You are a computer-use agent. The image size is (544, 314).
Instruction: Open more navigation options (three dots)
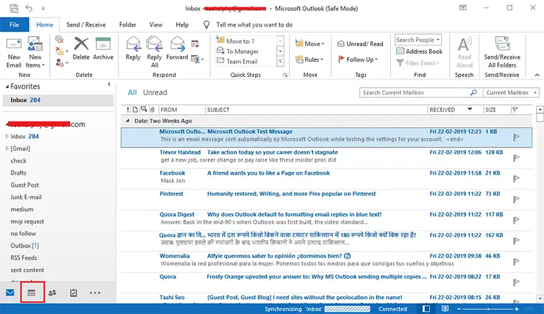pyautogui.click(x=95, y=293)
